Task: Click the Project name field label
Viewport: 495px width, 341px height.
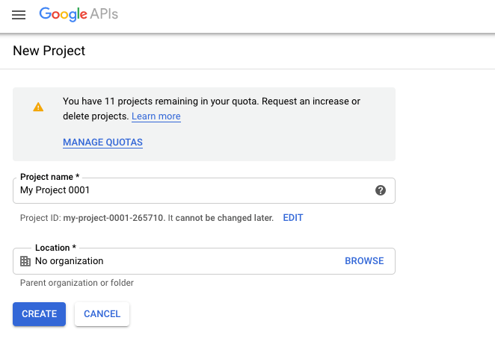Action: pyautogui.click(x=49, y=178)
